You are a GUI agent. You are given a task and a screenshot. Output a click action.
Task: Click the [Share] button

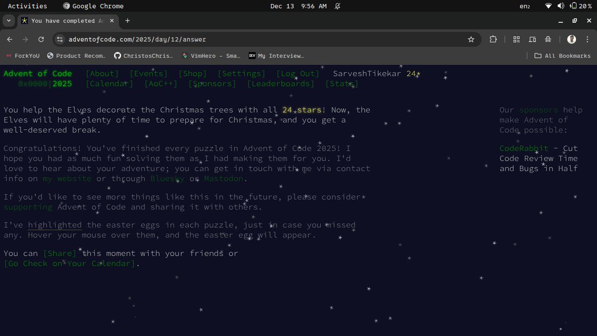point(60,253)
